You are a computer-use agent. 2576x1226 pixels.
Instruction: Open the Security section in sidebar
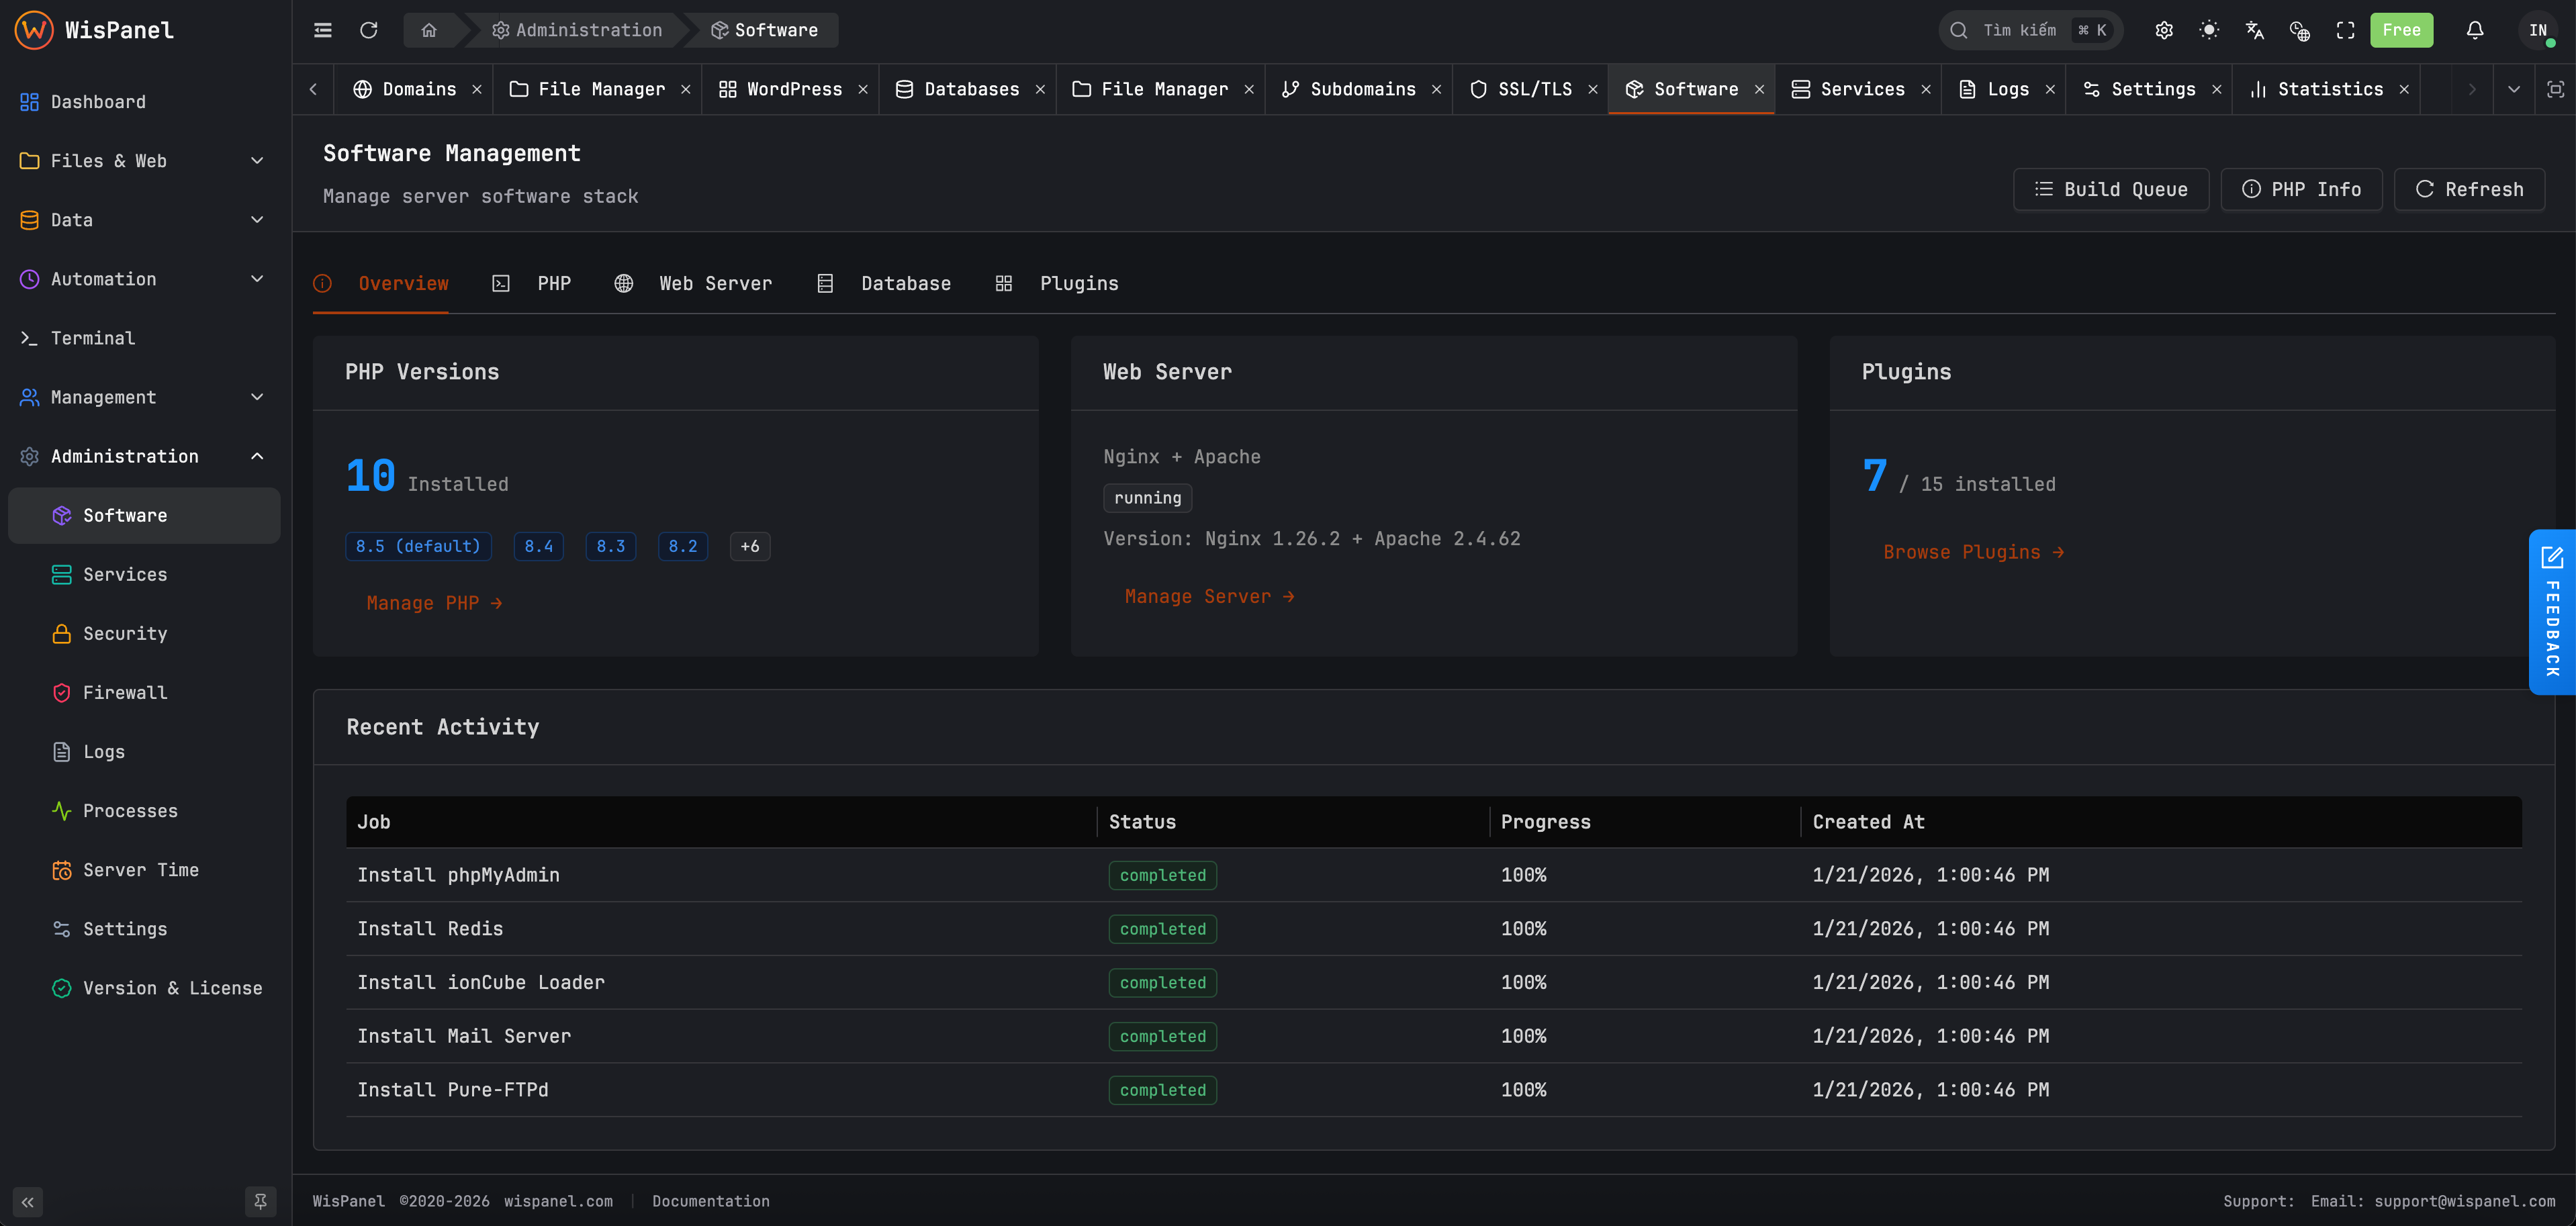125,633
